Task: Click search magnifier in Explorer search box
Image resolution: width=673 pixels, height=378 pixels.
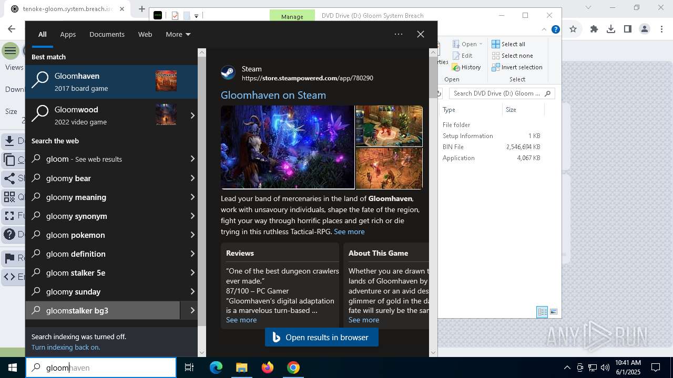Action: tap(547, 93)
